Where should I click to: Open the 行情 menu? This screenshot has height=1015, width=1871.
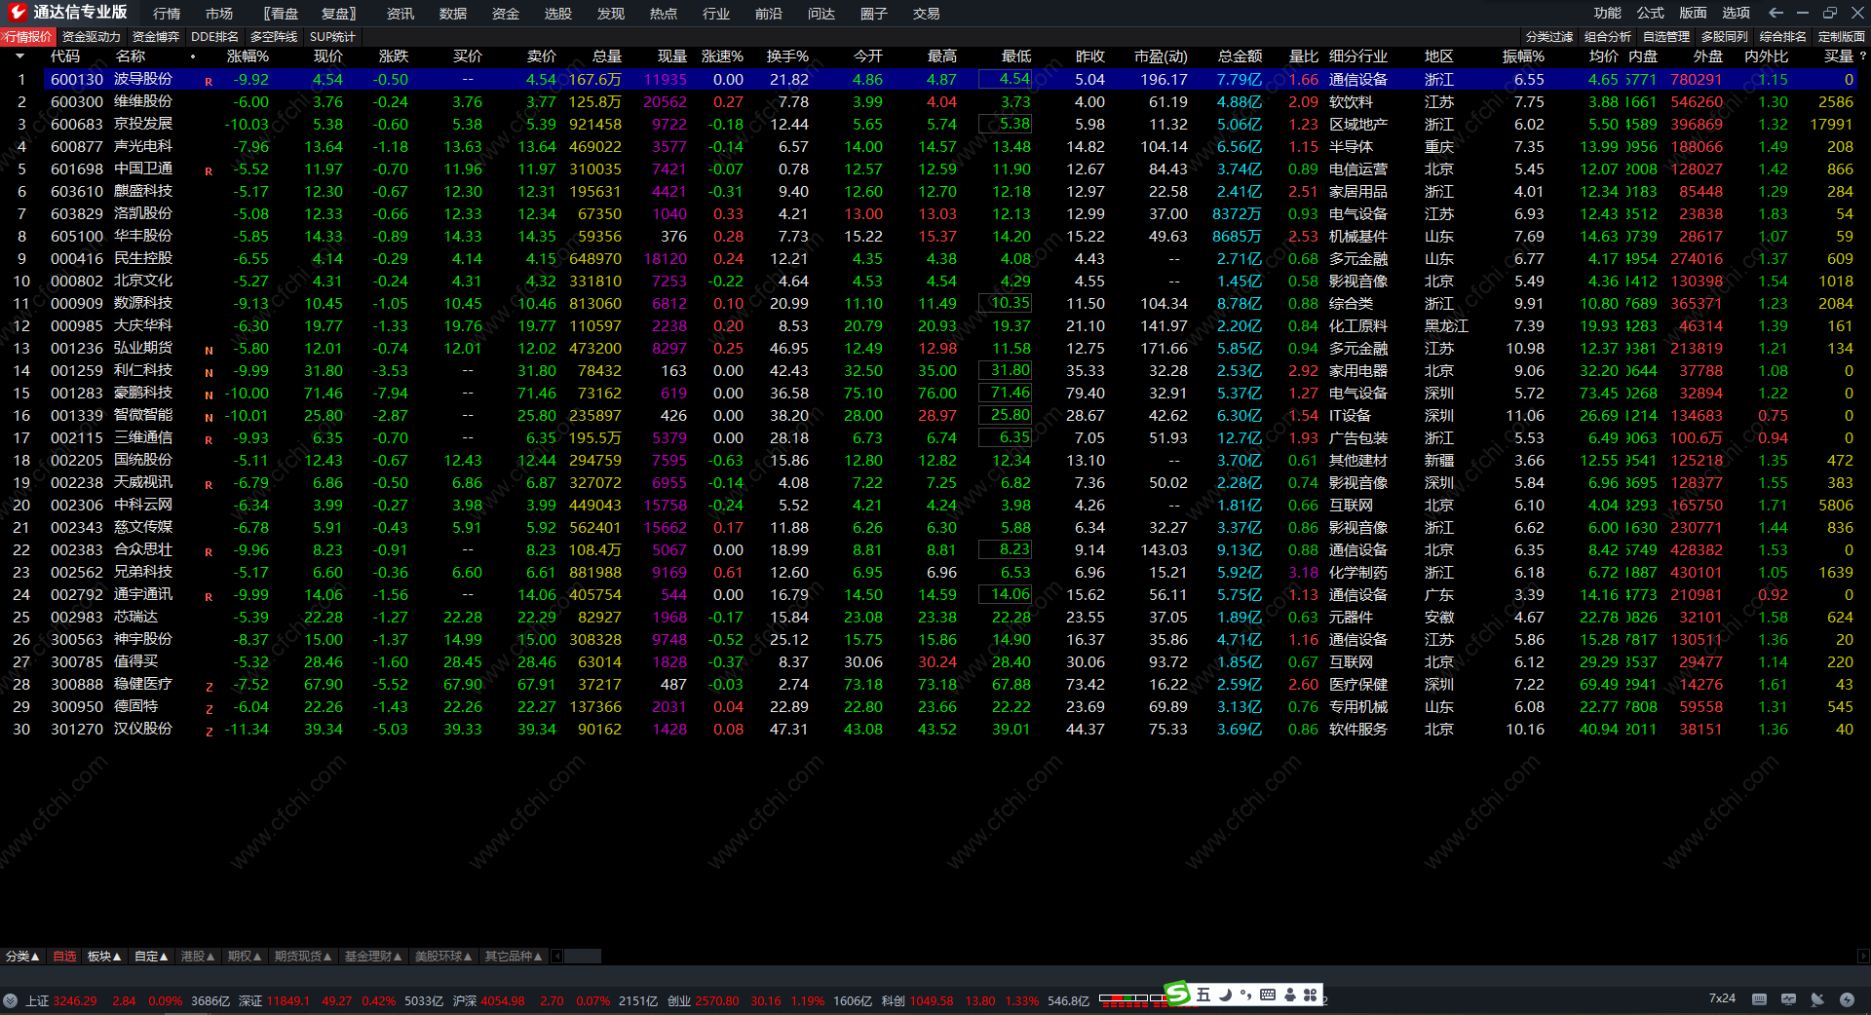[x=167, y=14]
